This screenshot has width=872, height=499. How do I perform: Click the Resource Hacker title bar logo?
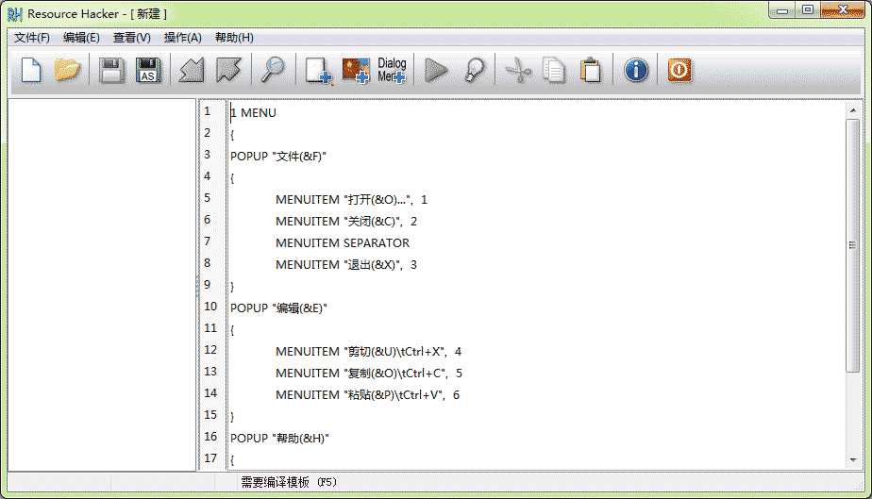pos(15,14)
